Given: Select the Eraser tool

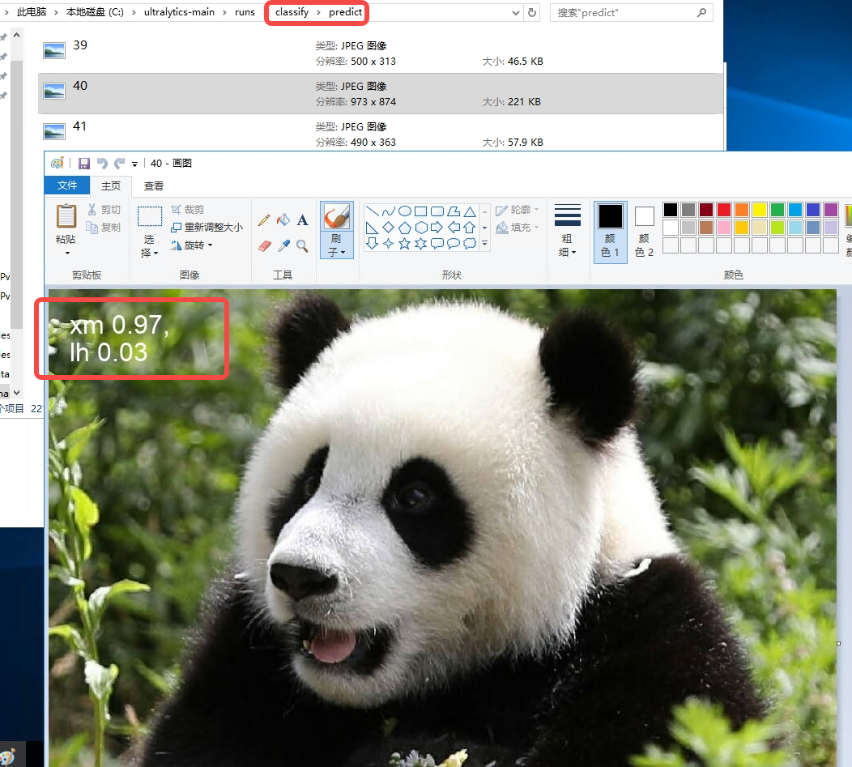Looking at the screenshot, I should click(265, 246).
